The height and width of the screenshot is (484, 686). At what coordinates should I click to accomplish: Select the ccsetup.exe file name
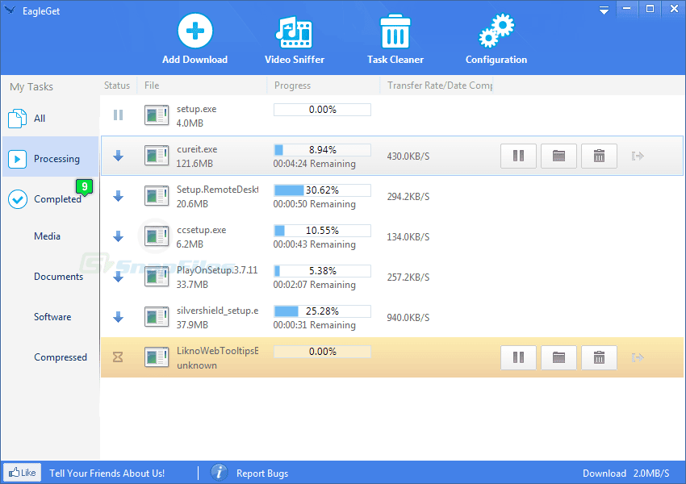tap(201, 230)
